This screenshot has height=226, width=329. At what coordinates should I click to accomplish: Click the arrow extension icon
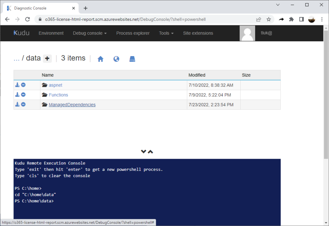(x=281, y=19)
